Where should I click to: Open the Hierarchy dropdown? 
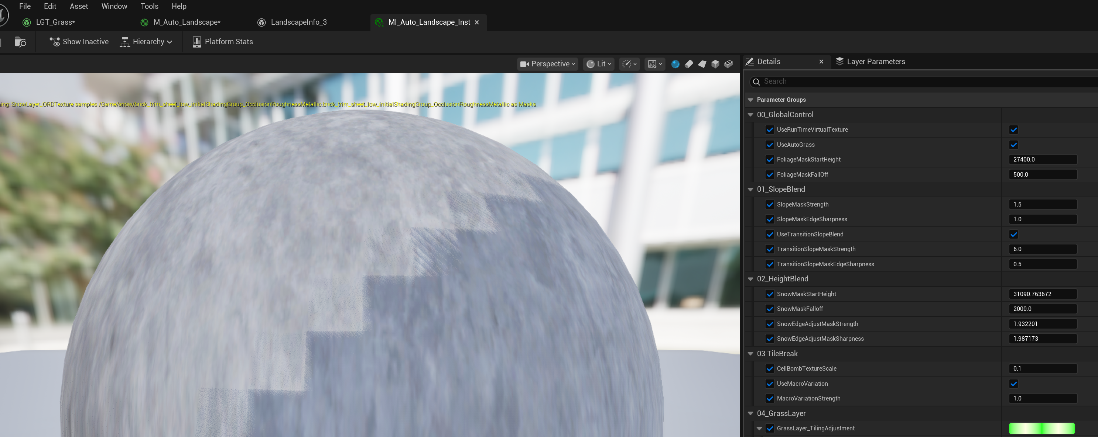click(x=146, y=42)
